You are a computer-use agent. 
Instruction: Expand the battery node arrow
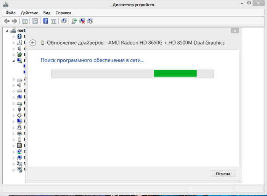coord(13,55)
